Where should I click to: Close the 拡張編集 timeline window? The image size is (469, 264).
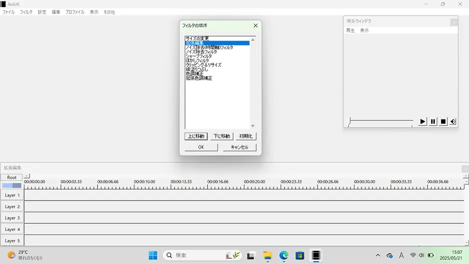pos(465,168)
